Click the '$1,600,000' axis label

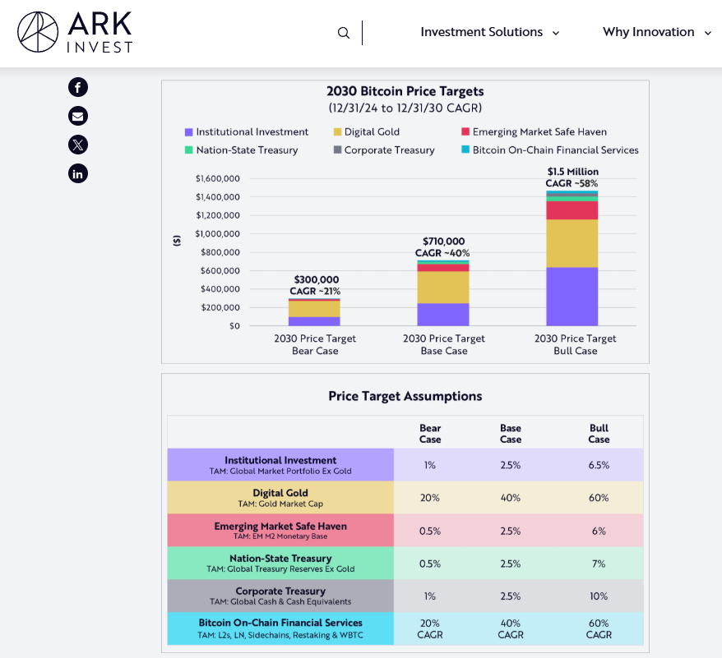218,178
